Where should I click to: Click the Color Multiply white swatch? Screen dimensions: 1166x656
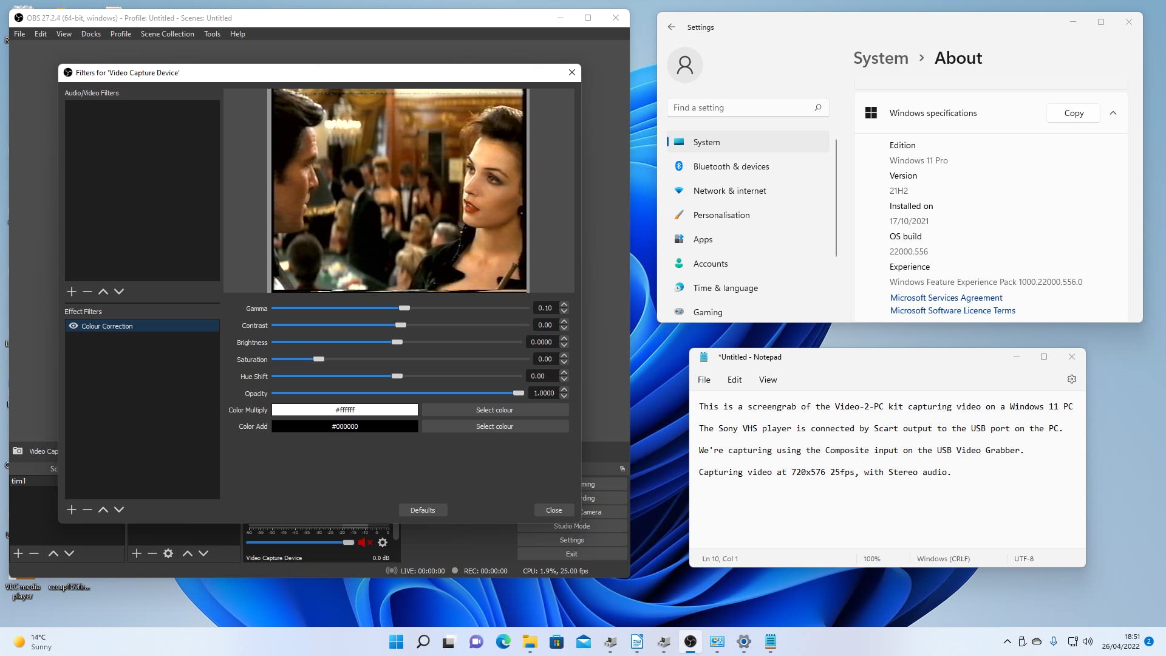pos(344,410)
